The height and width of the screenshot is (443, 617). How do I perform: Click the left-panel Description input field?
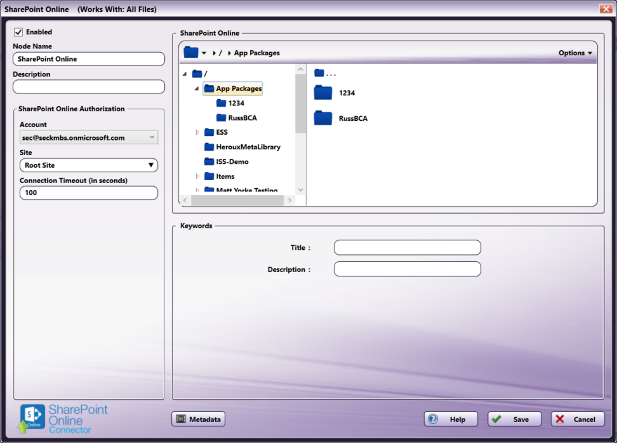pos(89,86)
